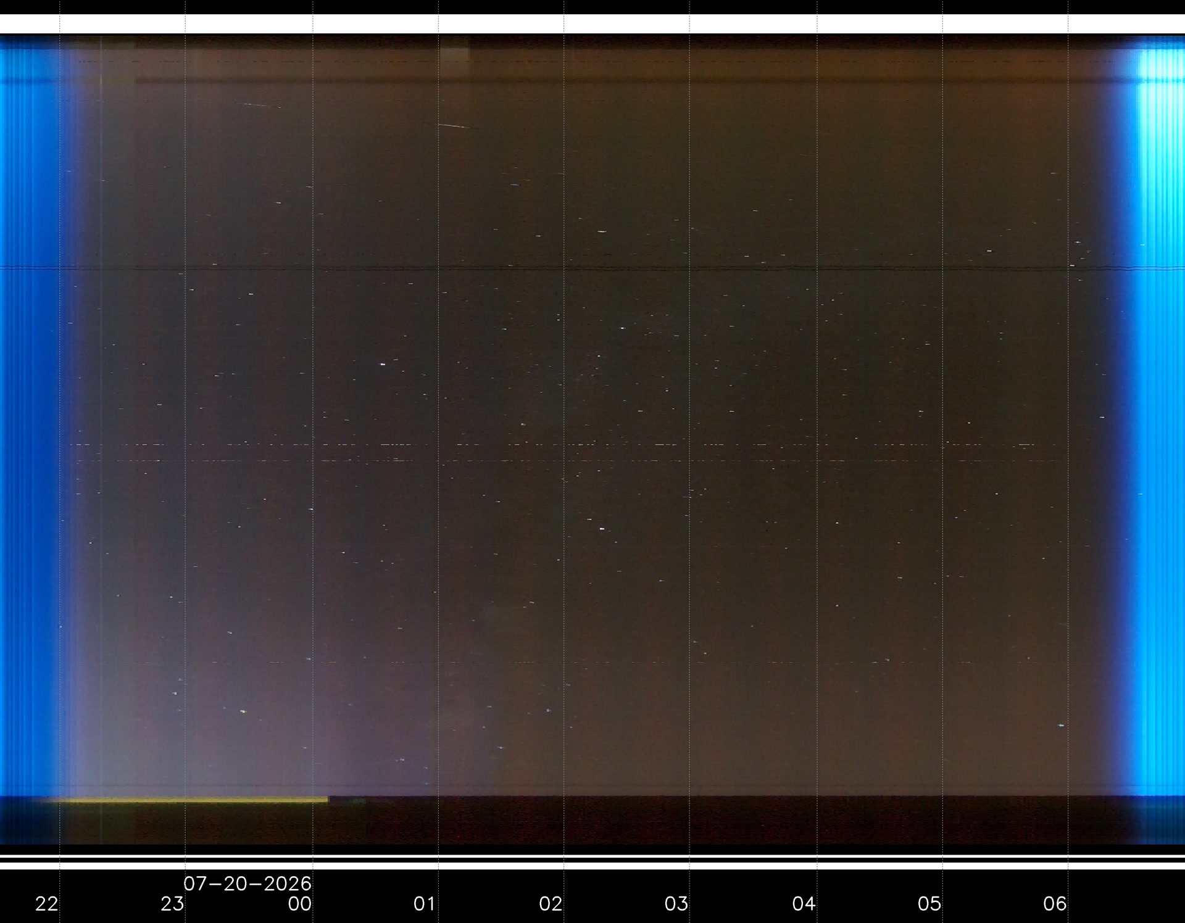
Task: Click the 06 hour axis label
Action: (x=1055, y=904)
